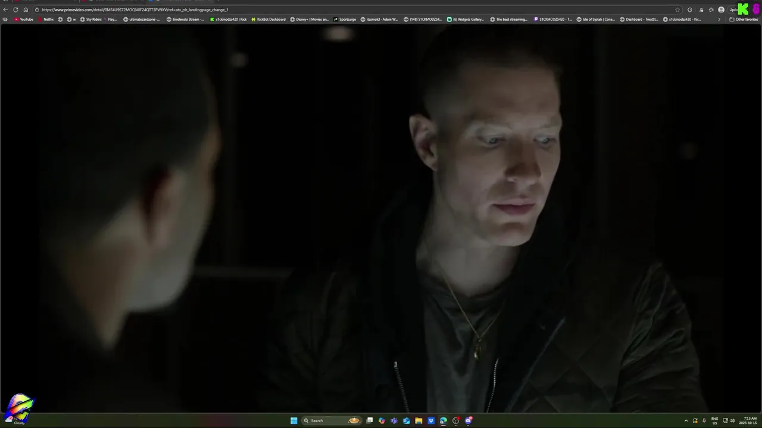Open the Isle of Siptah bookmark
Image resolution: width=762 pixels, height=428 pixels.
[x=596, y=20]
